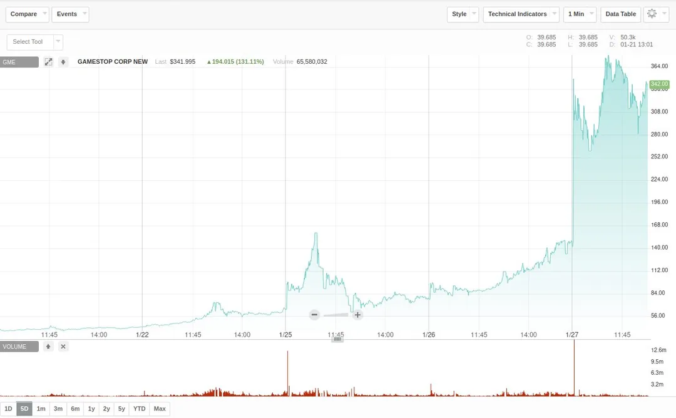Screen dimensions: 676x418
Task: Open the Data Table view
Action: coord(620,14)
